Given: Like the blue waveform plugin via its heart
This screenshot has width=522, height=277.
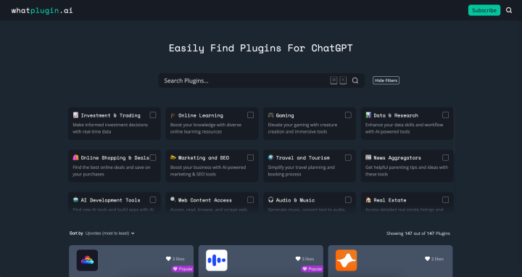Looking at the screenshot, I should (298, 259).
